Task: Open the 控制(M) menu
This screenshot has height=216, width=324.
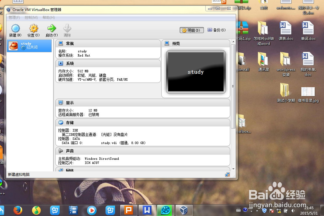Action: click(31, 17)
